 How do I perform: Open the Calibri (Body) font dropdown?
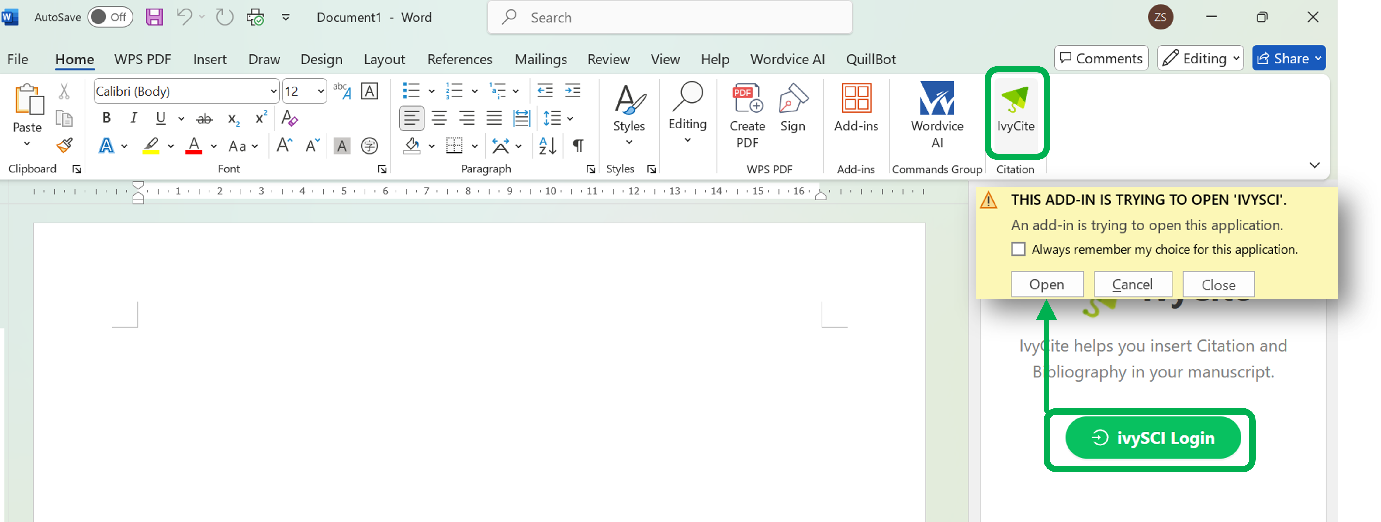click(273, 91)
